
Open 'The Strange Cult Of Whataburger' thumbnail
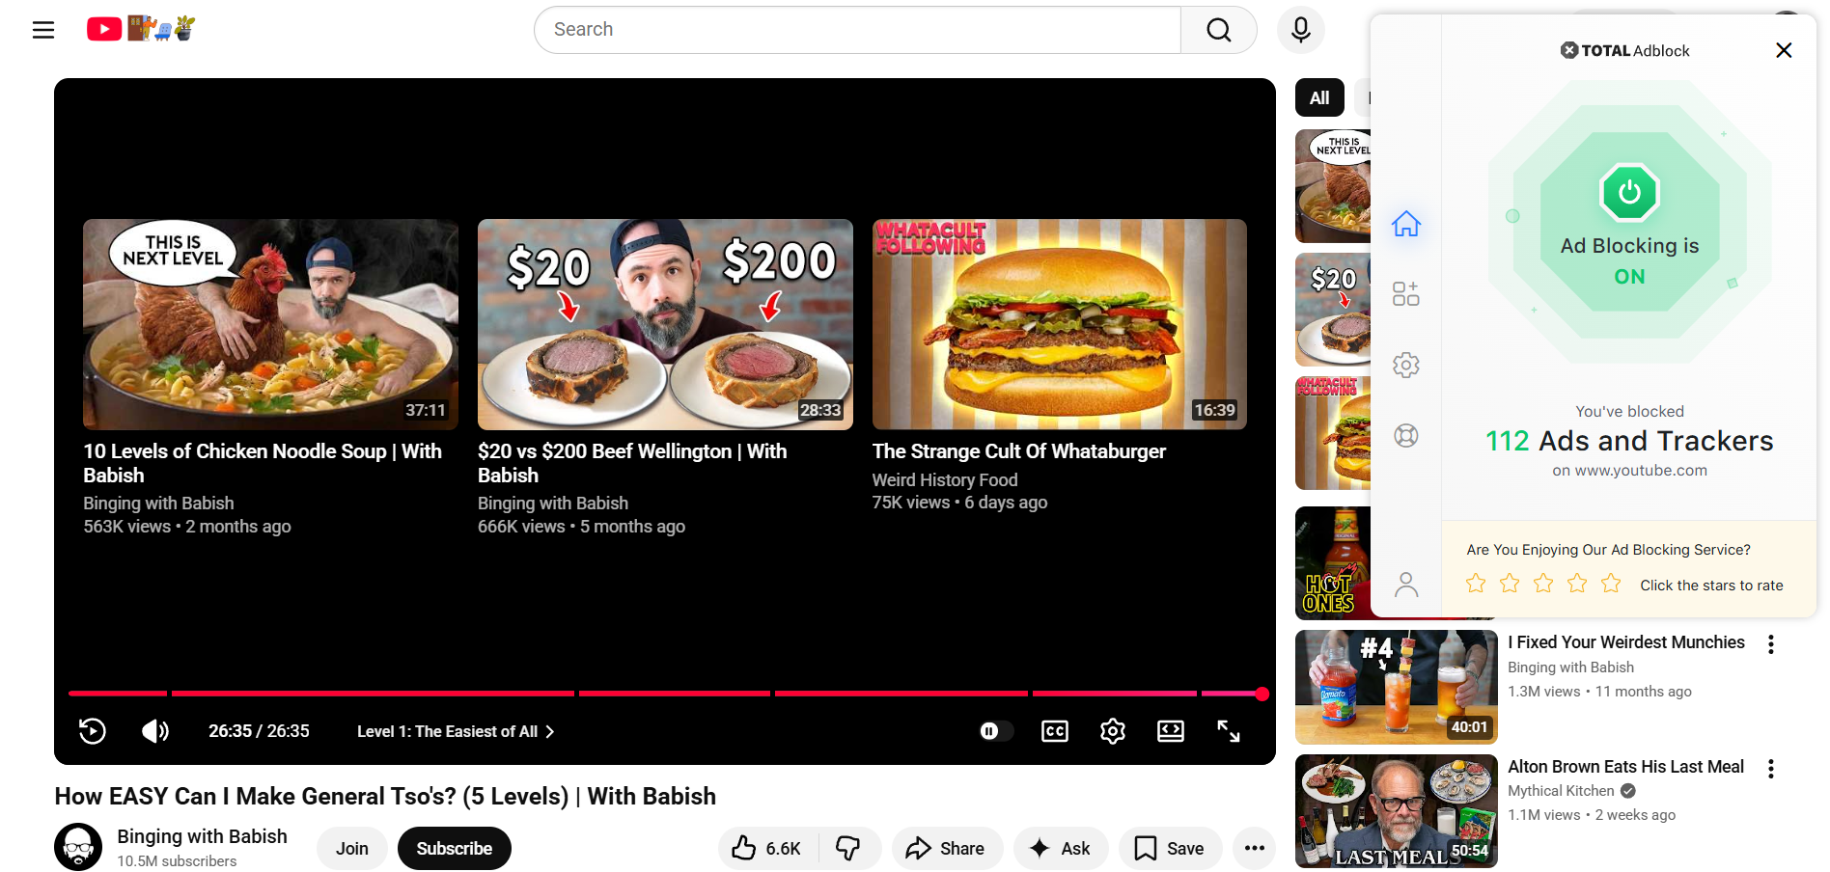1060,324
